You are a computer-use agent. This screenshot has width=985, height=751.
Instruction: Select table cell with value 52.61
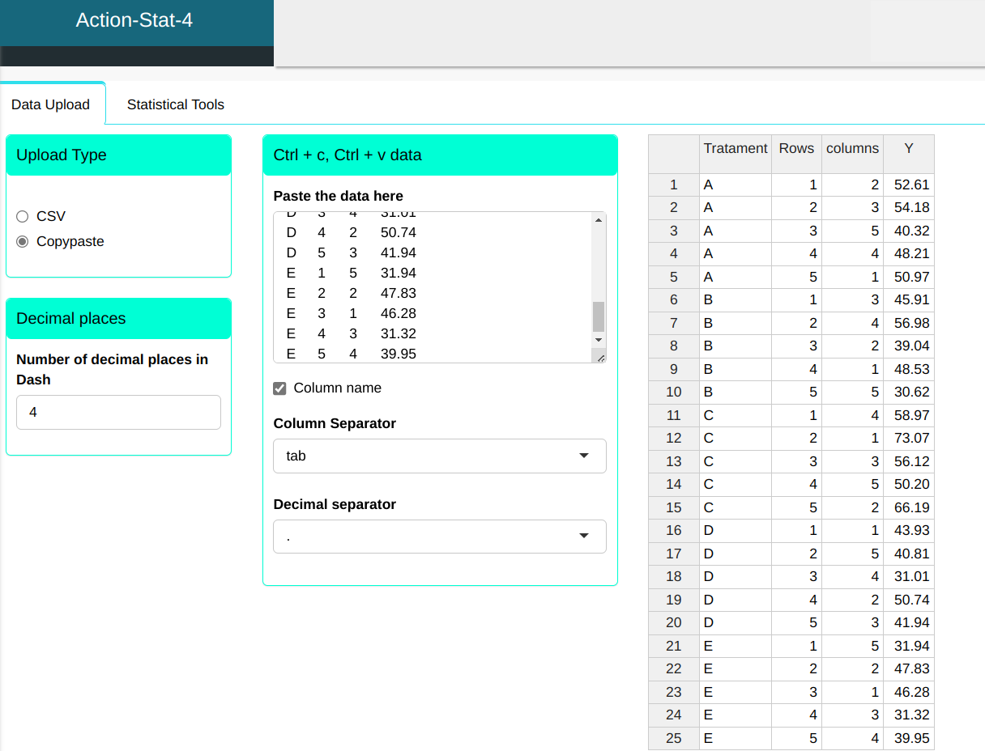(x=909, y=185)
